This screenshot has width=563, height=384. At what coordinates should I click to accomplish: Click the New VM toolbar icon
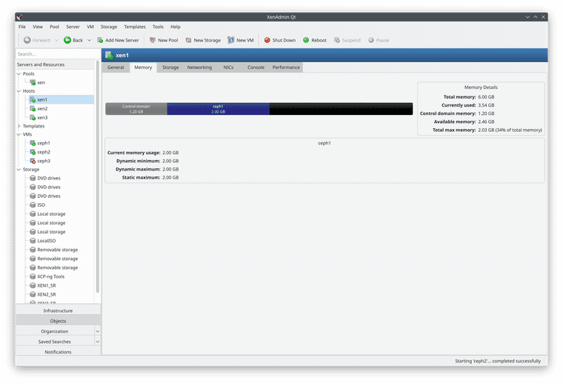click(x=231, y=40)
